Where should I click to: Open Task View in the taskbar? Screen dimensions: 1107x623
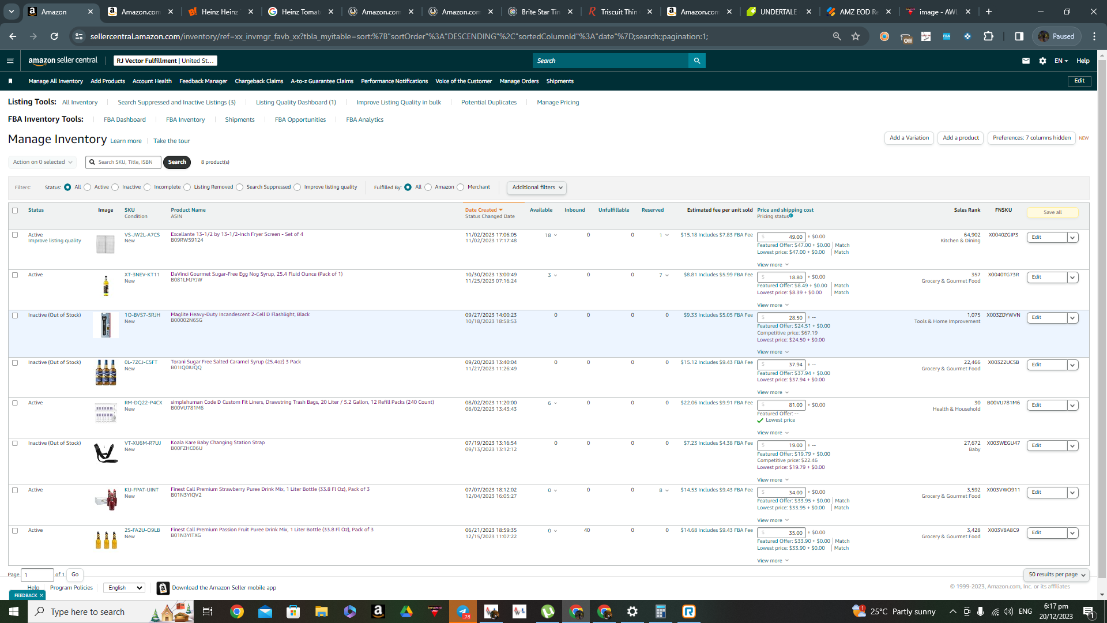(x=208, y=611)
